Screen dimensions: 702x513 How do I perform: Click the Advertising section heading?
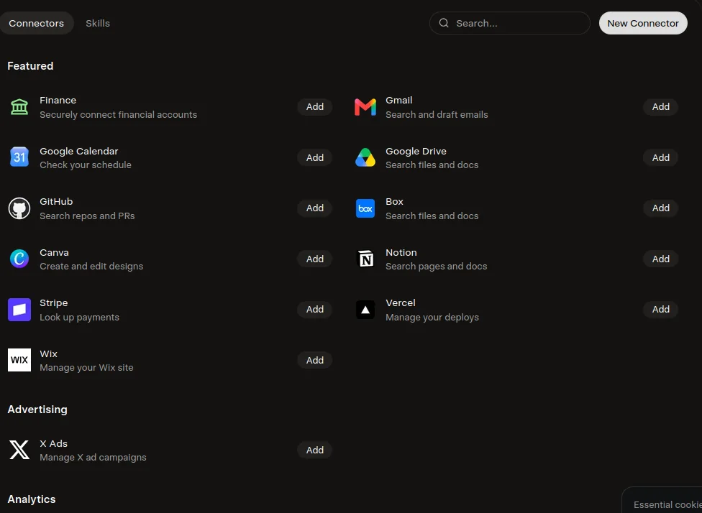pos(37,410)
